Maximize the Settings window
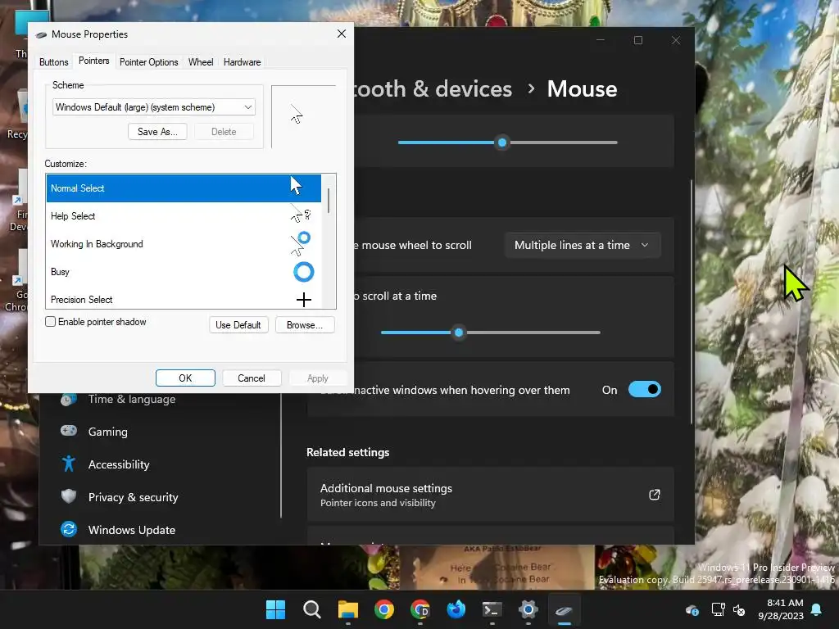This screenshot has height=629, width=839. (x=637, y=40)
